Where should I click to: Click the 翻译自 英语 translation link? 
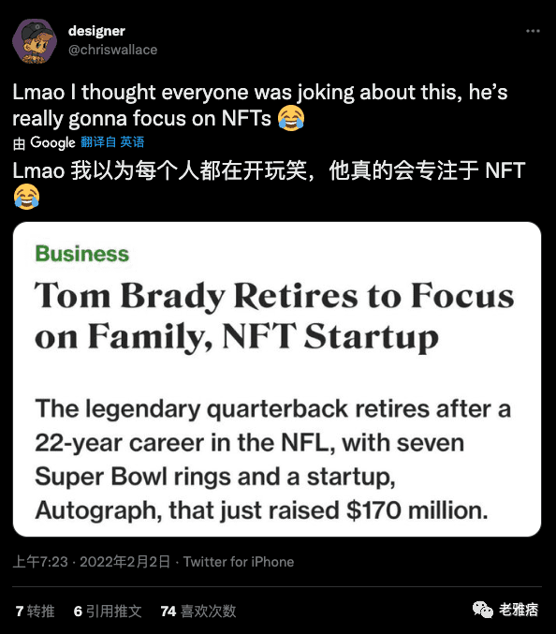tap(112, 142)
